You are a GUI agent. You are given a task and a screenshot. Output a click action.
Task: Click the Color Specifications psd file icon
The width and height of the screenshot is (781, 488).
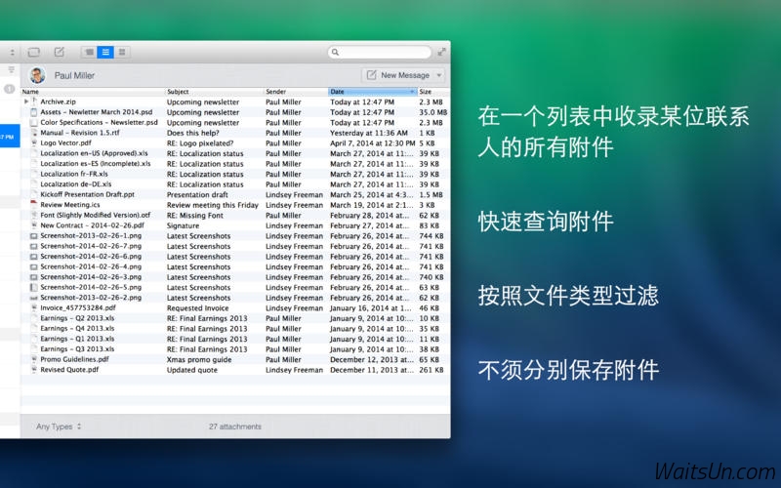point(34,122)
